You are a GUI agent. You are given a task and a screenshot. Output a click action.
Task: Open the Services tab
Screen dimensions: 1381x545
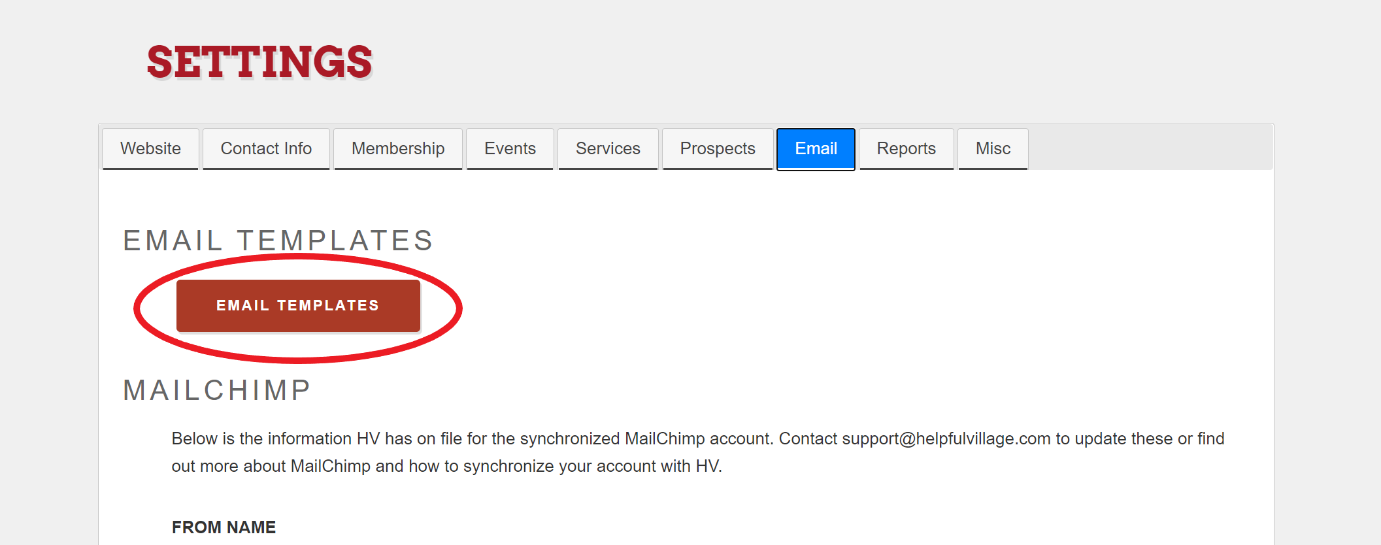(608, 149)
